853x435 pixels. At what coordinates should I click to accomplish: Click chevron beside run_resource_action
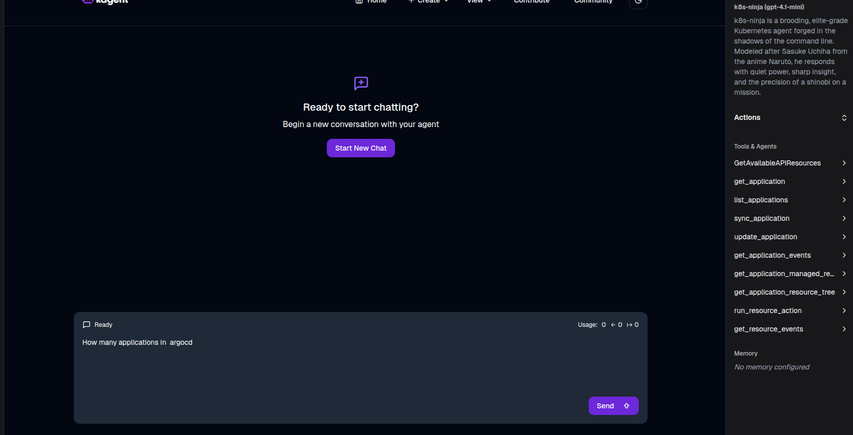[844, 310]
